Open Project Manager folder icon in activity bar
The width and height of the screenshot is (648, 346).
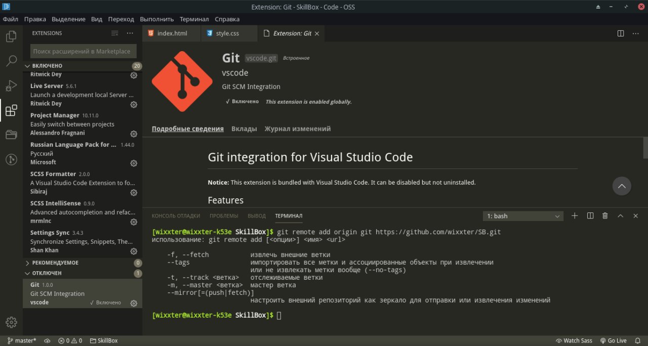click(x=11, y=135)
